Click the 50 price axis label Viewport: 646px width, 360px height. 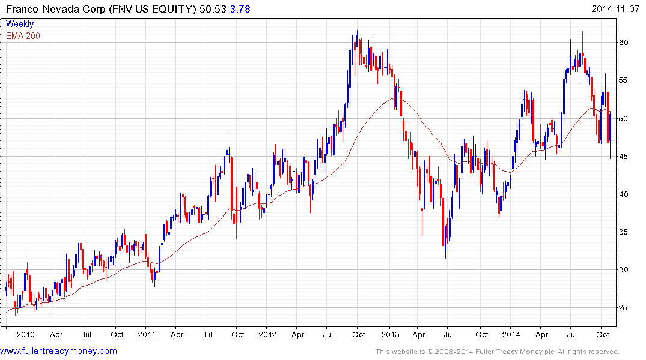pos(623,118)
